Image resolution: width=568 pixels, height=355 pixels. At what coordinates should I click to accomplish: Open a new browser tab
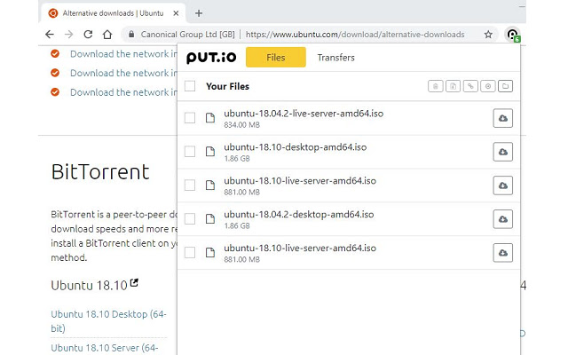tap(199, 13)
